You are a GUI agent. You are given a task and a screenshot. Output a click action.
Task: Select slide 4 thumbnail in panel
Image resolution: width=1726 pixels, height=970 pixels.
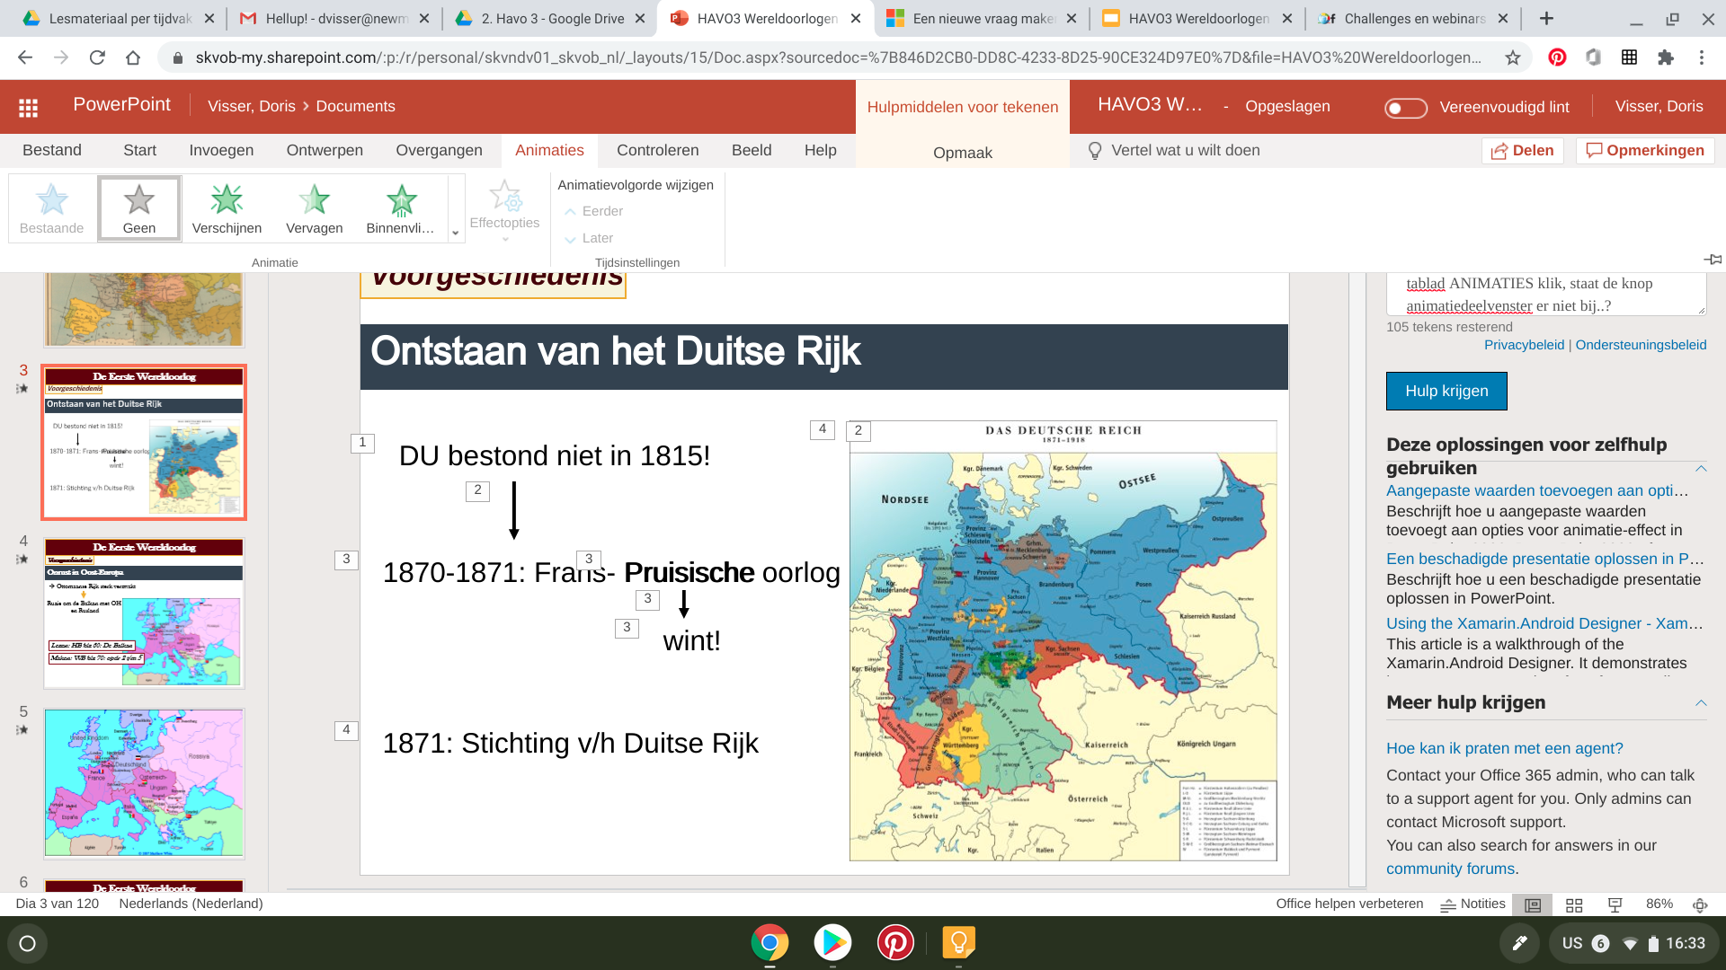144,613
